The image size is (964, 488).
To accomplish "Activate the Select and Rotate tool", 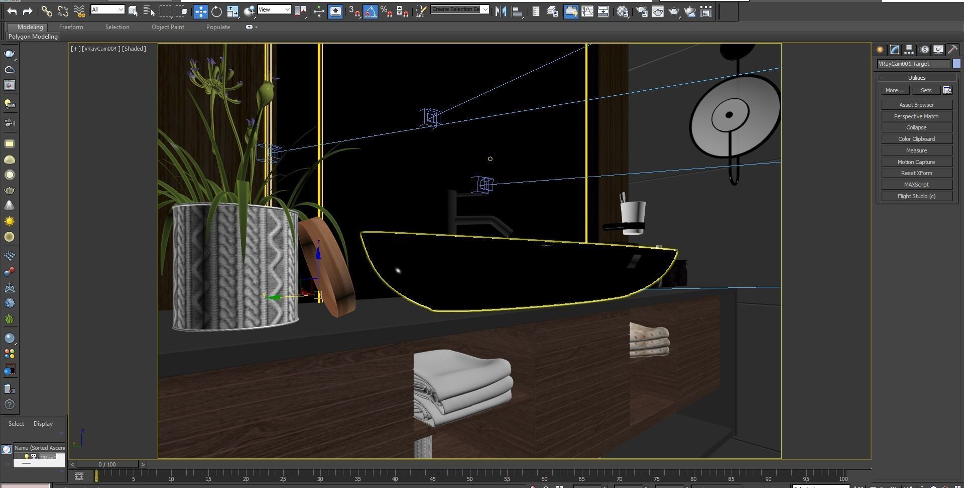I will [216, 11].
